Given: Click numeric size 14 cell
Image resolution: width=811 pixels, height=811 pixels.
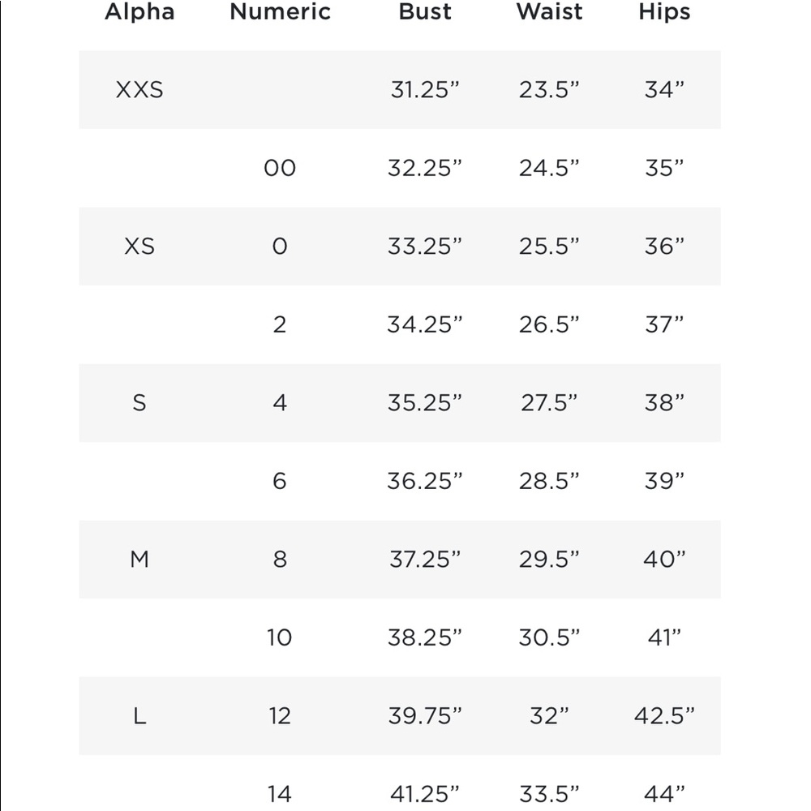Looking at the screenshot, I should coord(280,795).
